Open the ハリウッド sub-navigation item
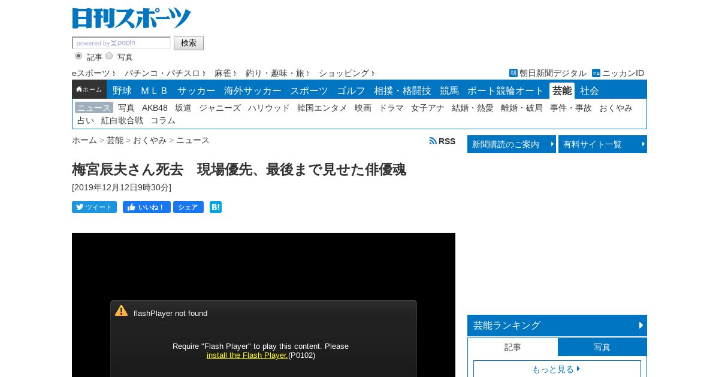This screenshot has width=719, height=377. click(269, 108)
